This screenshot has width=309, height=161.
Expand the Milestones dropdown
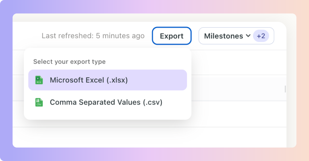click(x=236, y=36)
